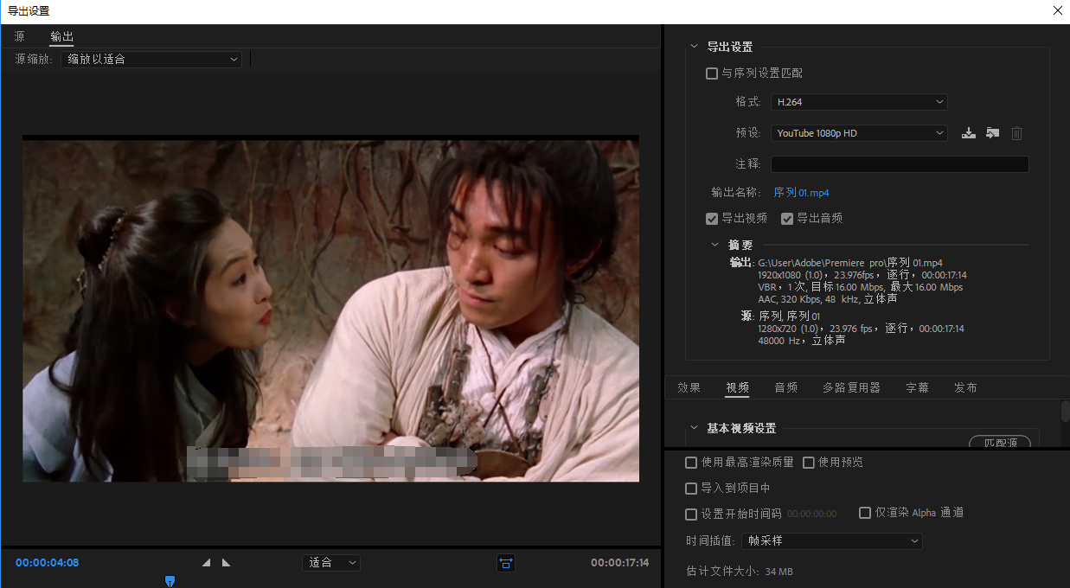Toggle export audio checkbox
The height and width of the screenshot is (588, 1070).
[x=787, y=219]
